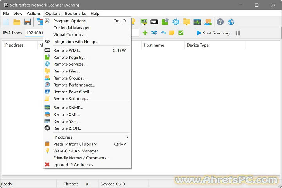This screenshot has width=282, height=188.
Task: Click the blue shuffle arrows icon
Action: 154,33
